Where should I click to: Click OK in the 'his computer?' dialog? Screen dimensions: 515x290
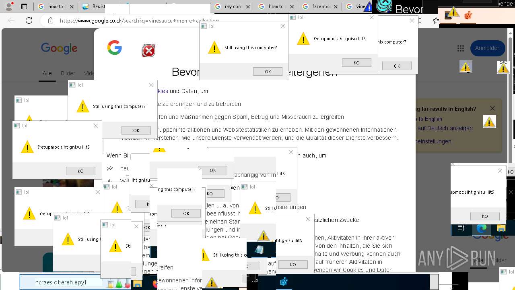point(397,66)
